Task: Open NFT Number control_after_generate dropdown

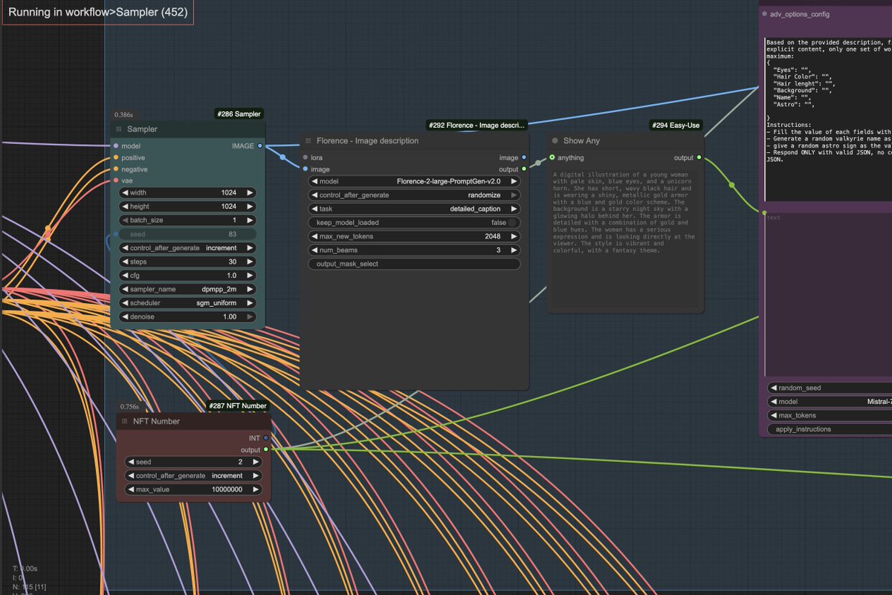Action: pyautogui.click(x=193, y=475)
